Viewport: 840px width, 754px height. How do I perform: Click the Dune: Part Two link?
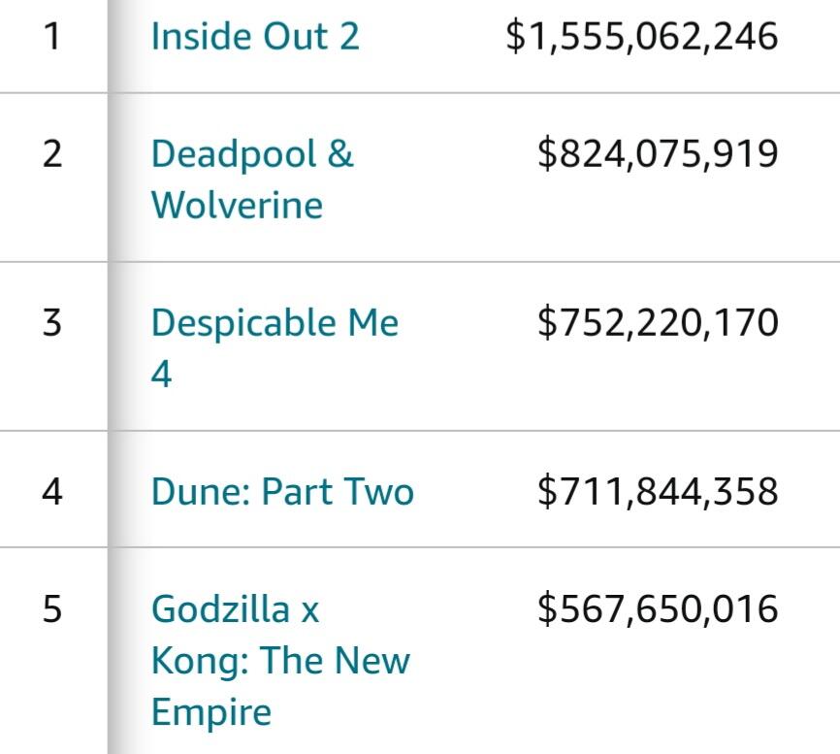282,491
